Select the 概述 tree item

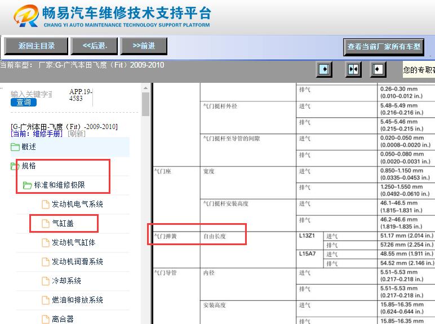pos(29,147)
